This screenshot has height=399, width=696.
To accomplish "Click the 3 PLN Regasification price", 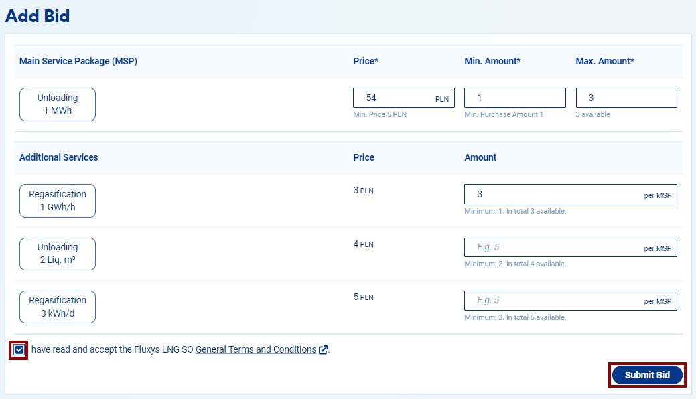I will click(x=363, y=191).
